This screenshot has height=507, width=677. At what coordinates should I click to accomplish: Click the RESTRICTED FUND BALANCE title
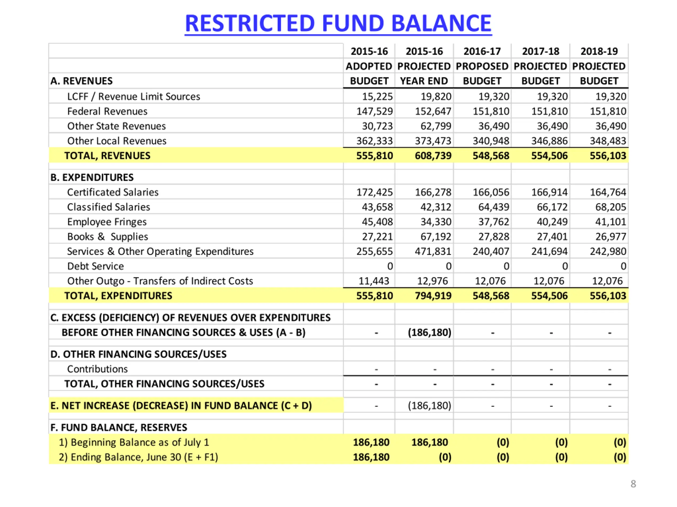tap(338, 24)
